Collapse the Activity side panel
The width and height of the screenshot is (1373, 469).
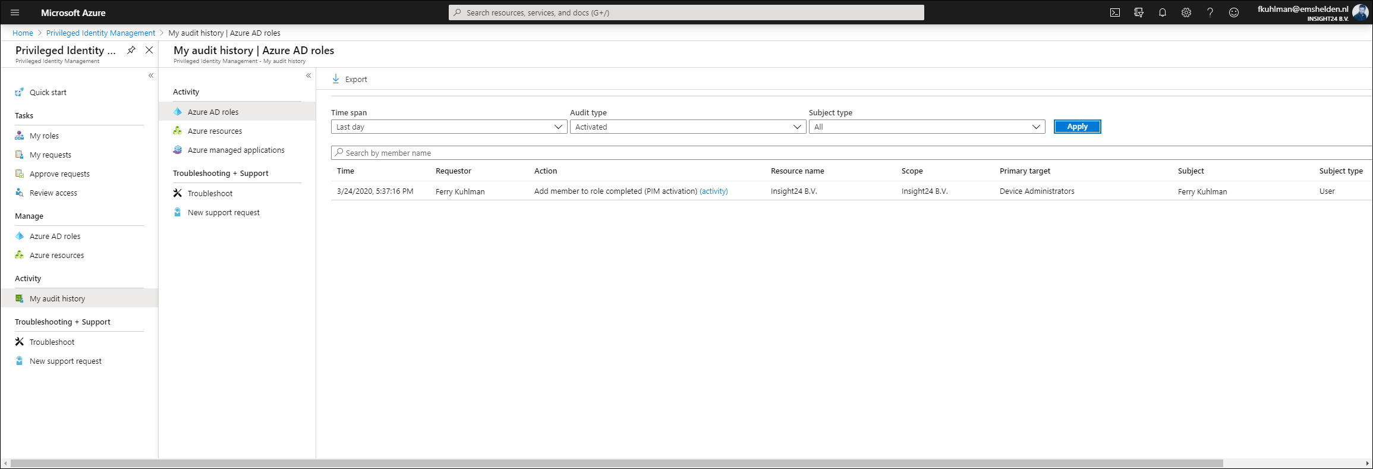(308, 75)
